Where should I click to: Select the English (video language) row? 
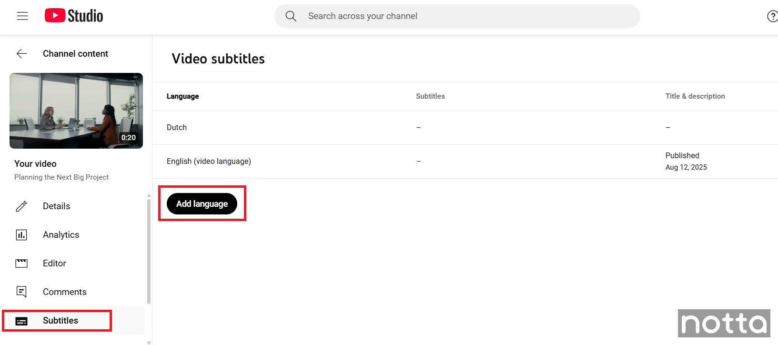209,162
